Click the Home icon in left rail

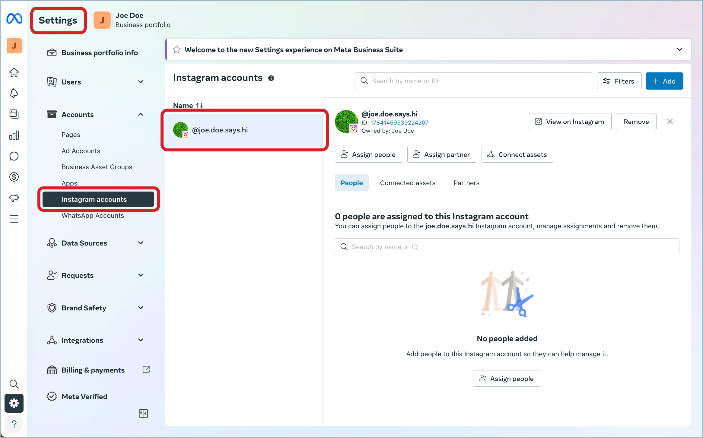(x=14, y=72)
